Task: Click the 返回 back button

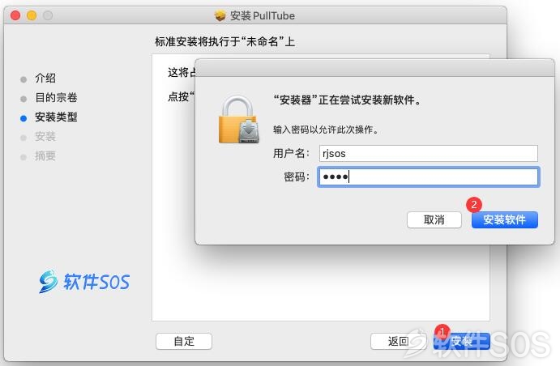Action: [x=398, y=342]
